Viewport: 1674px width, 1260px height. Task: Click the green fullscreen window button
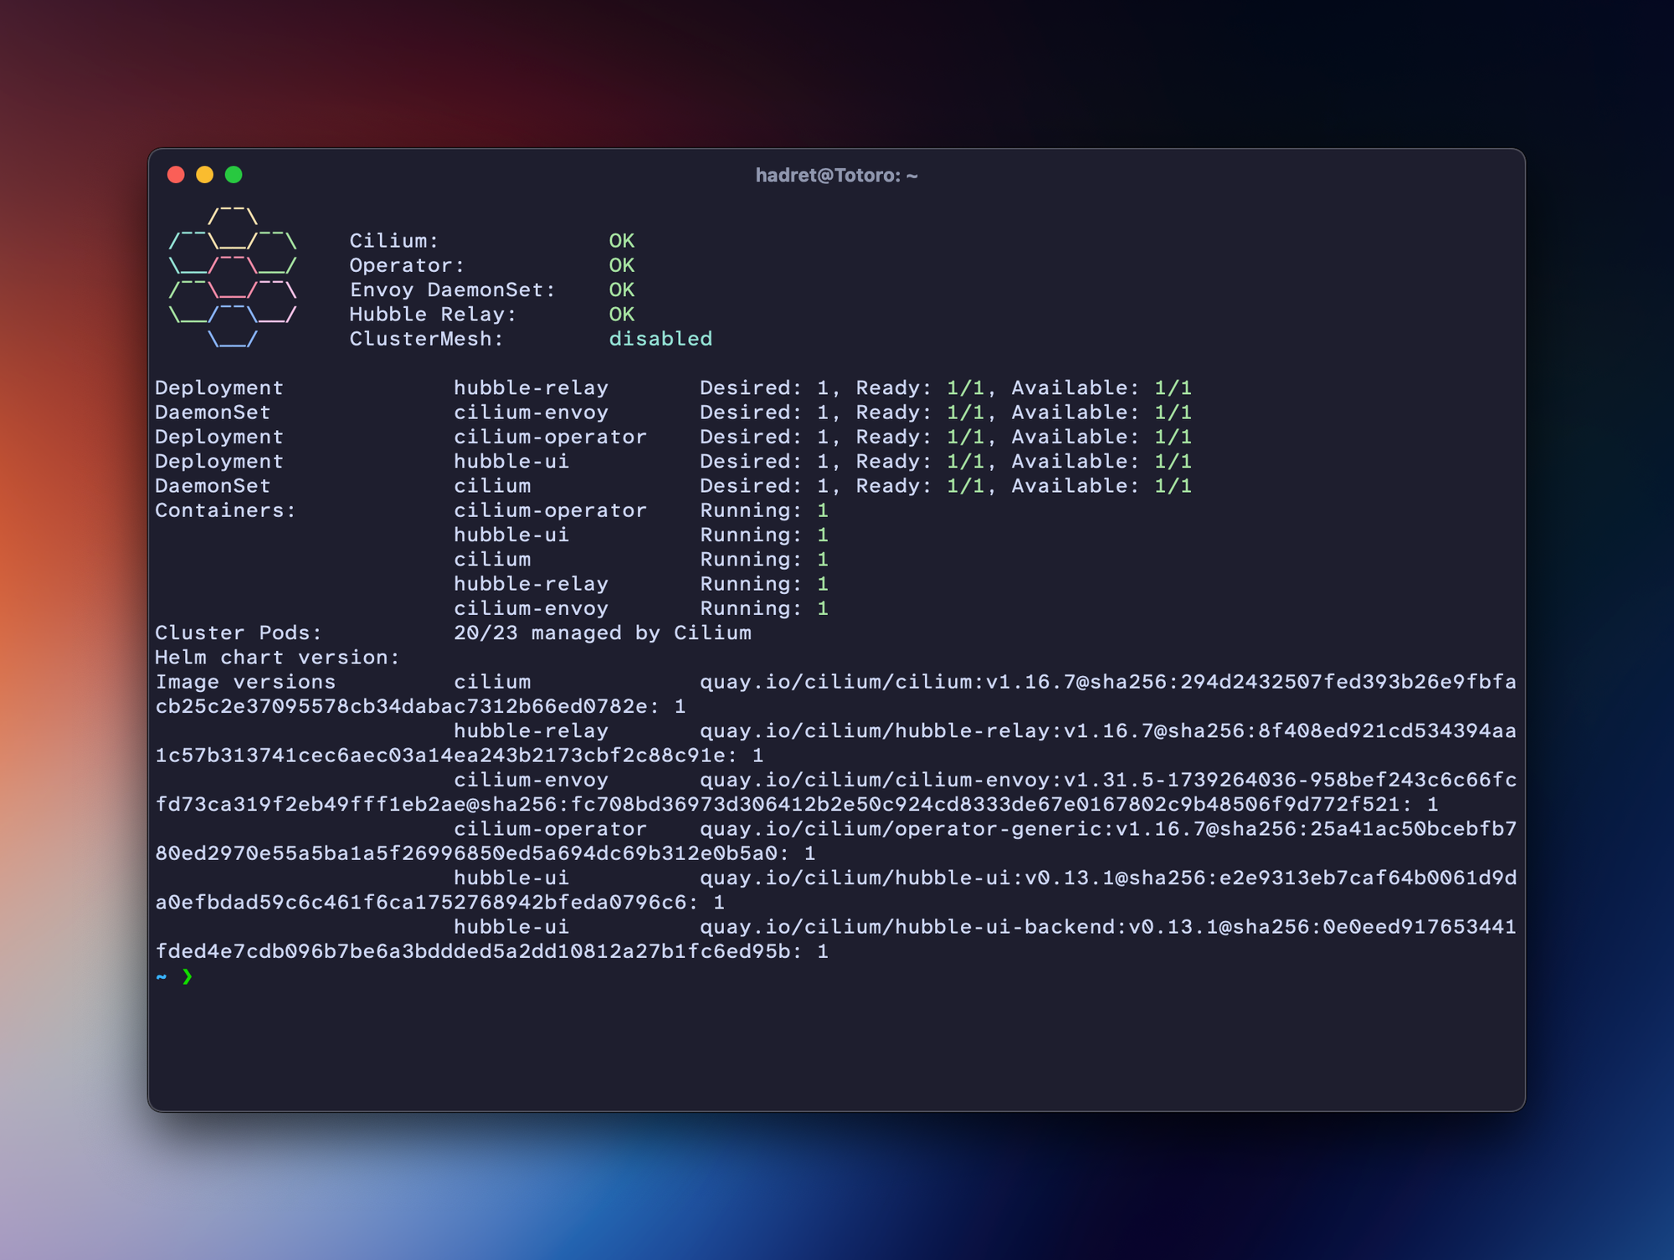pos(234,174)
